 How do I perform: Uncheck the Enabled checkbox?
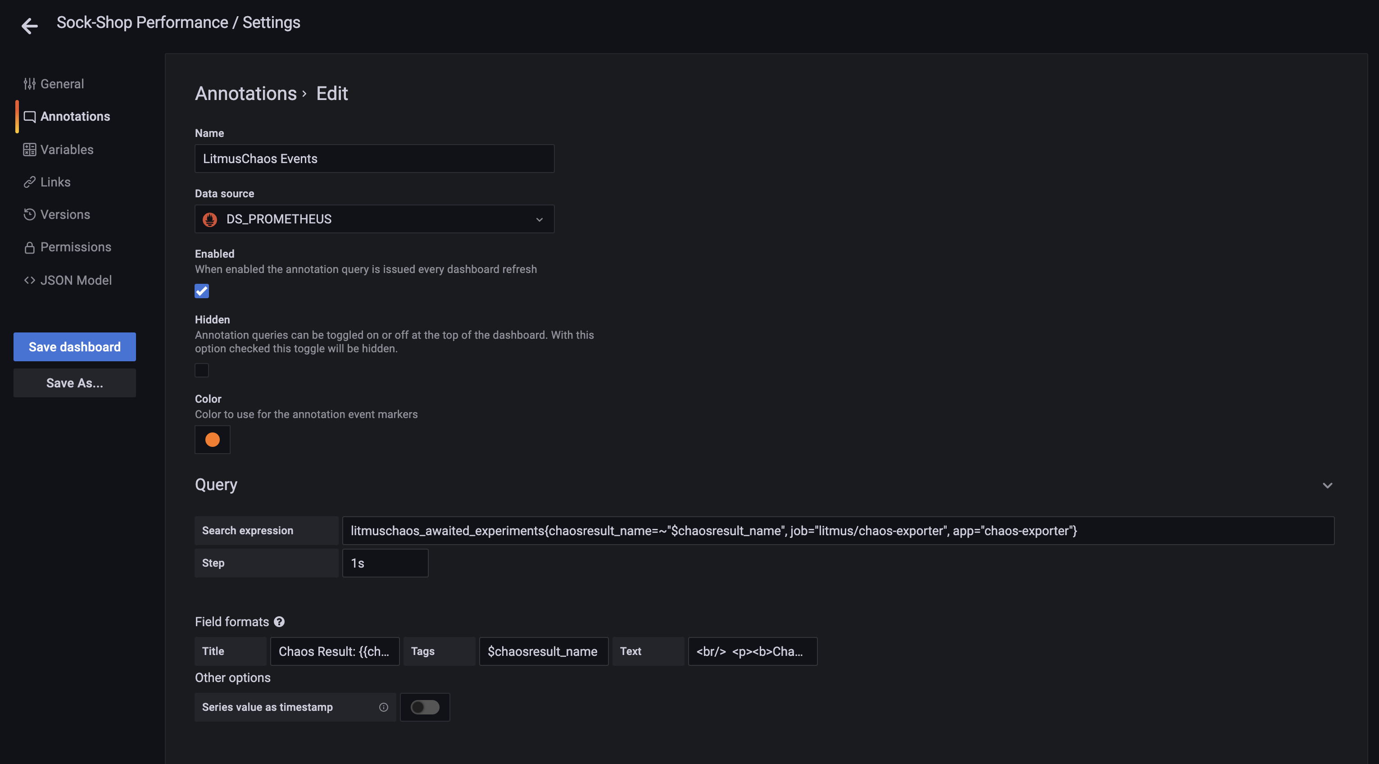tap(202, 291)
